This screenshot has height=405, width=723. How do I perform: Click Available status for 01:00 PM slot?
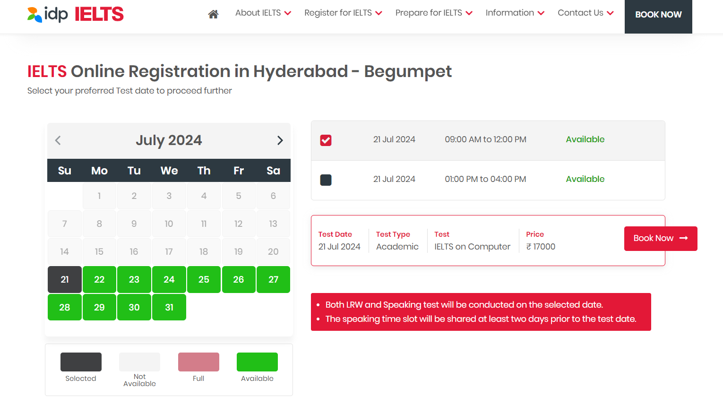pyautogui.click(x=585, y=179)
